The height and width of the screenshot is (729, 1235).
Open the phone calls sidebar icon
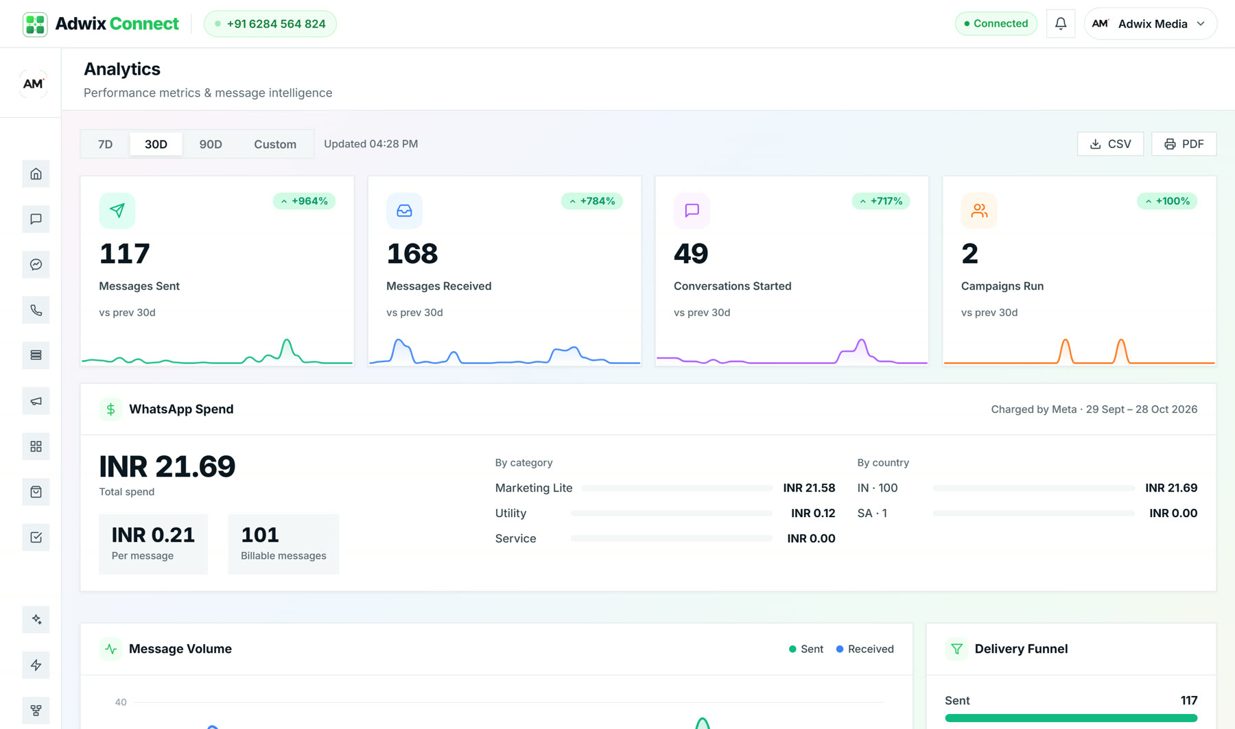click(x=36, y=310)
